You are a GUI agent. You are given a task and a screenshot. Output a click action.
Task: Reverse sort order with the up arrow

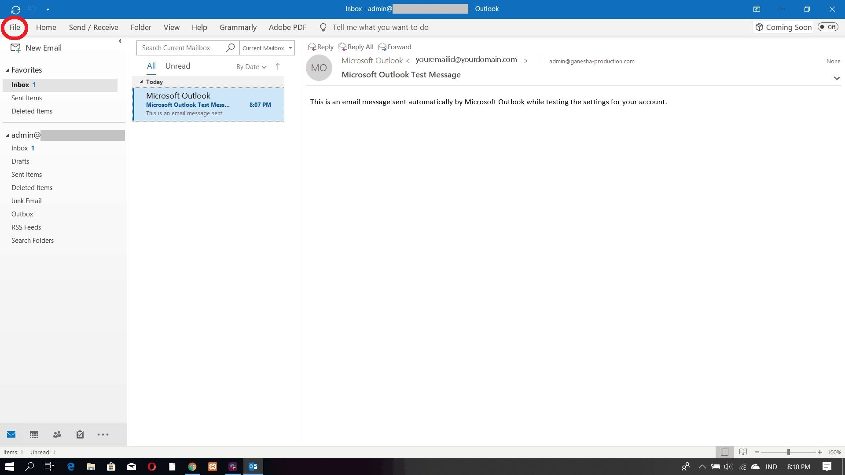278,66
